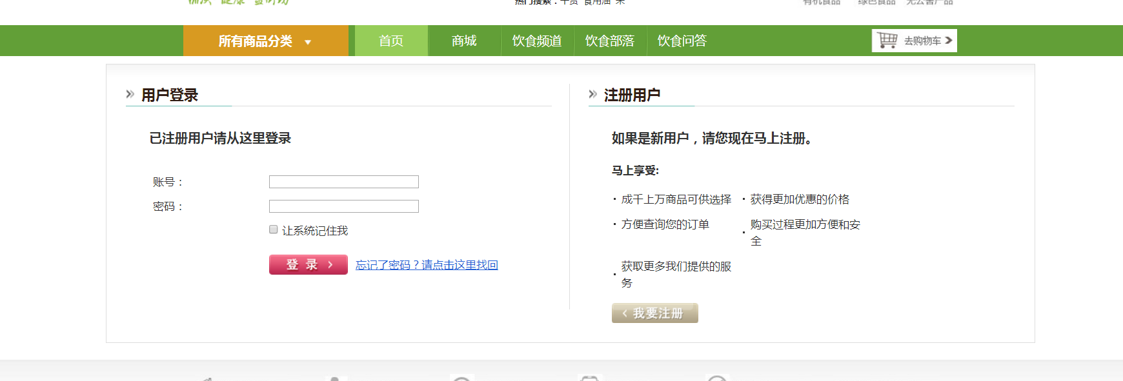Image resolution: width=1123 pixels, height=381 pixels.
Task: Click the 已注册用户请从这里登录 text
Action: point(220,139)
